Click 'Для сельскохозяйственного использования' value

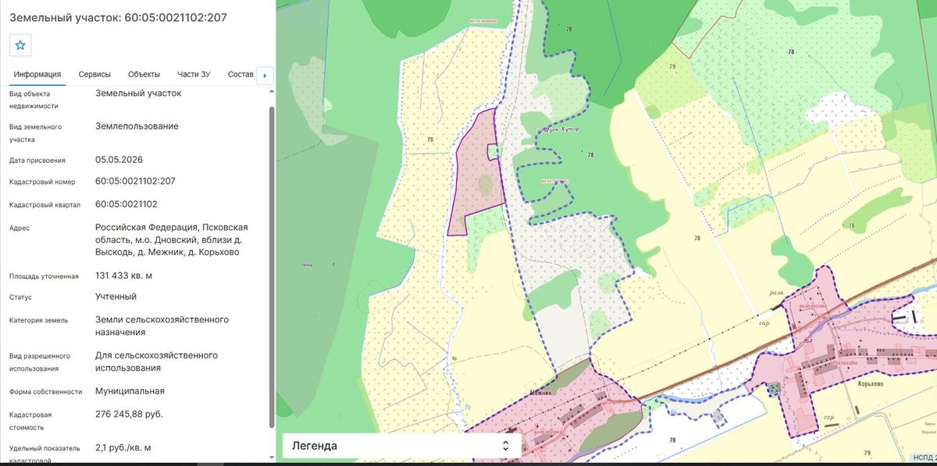coord(156,362)
